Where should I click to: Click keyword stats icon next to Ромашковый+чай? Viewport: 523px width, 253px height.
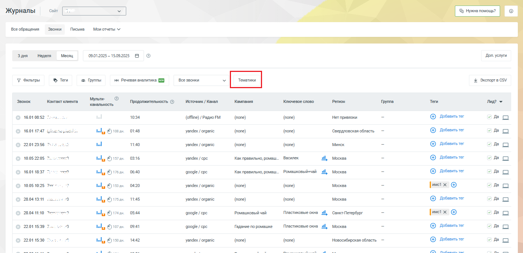(324, 172)
